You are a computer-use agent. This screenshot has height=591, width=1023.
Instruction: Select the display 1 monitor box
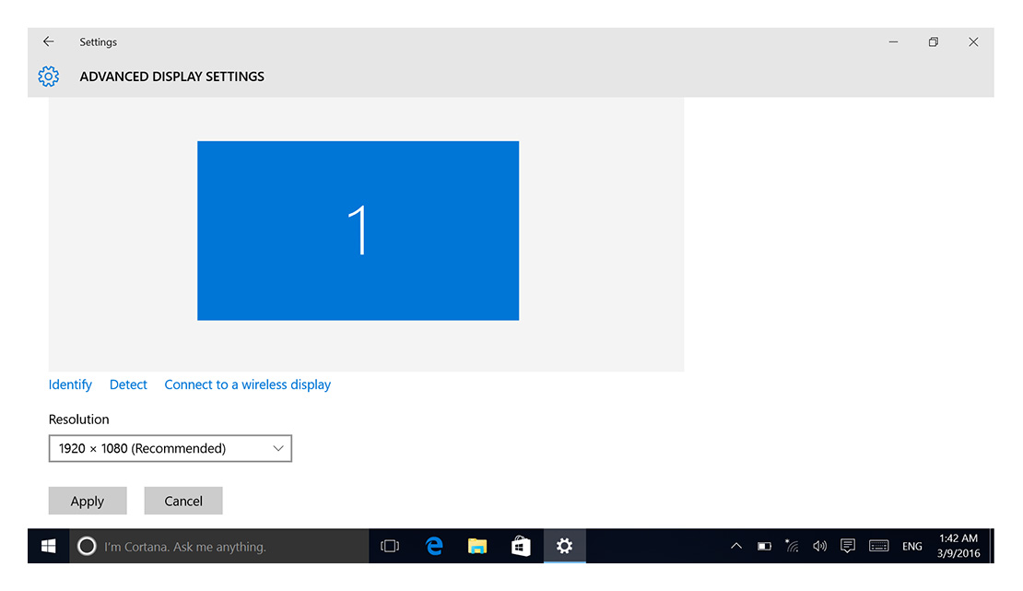pos(359,230)
